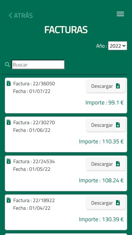Screen dimensions: 132x235
Task: Go back with ATRÁS link
Action: coord(21,16)
